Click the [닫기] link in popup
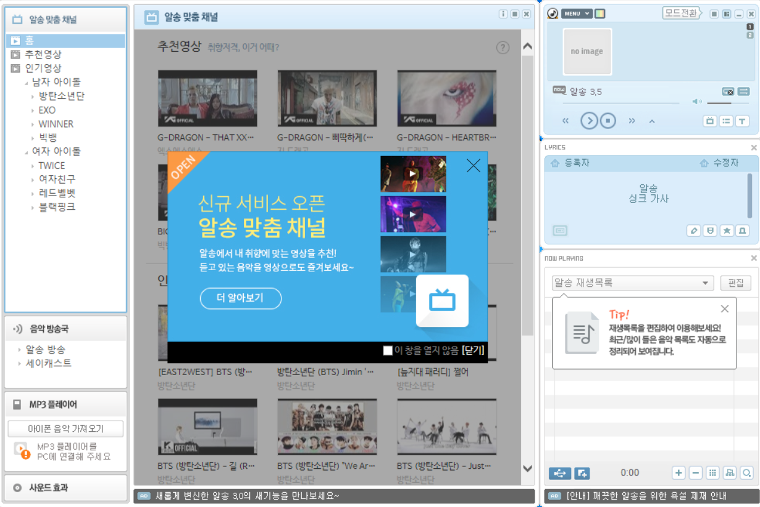 [x=473, y=350]
